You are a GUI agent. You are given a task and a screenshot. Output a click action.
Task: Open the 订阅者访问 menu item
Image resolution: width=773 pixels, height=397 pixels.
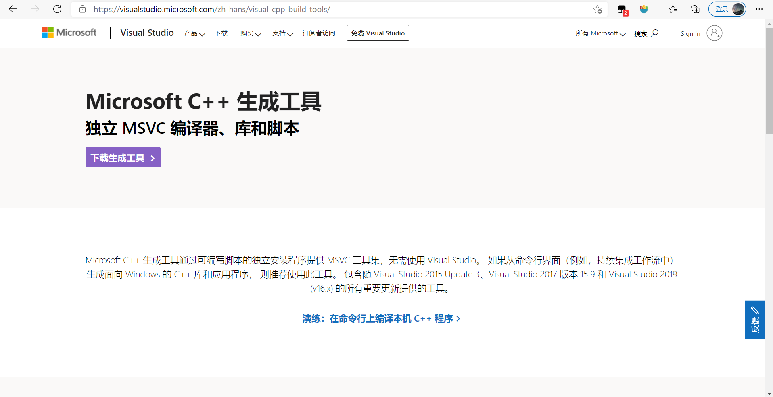coord(319,33)
